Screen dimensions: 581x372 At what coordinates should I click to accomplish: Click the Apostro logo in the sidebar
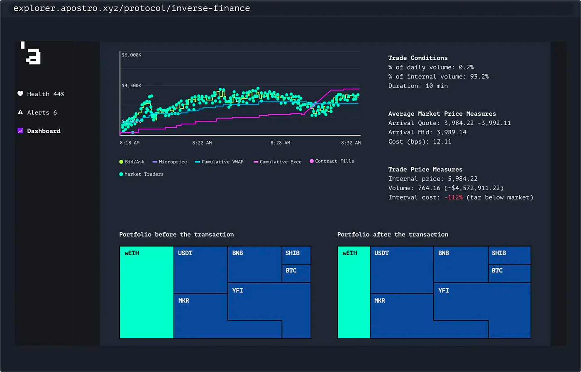pyautogui.click(x=31, y=54)
